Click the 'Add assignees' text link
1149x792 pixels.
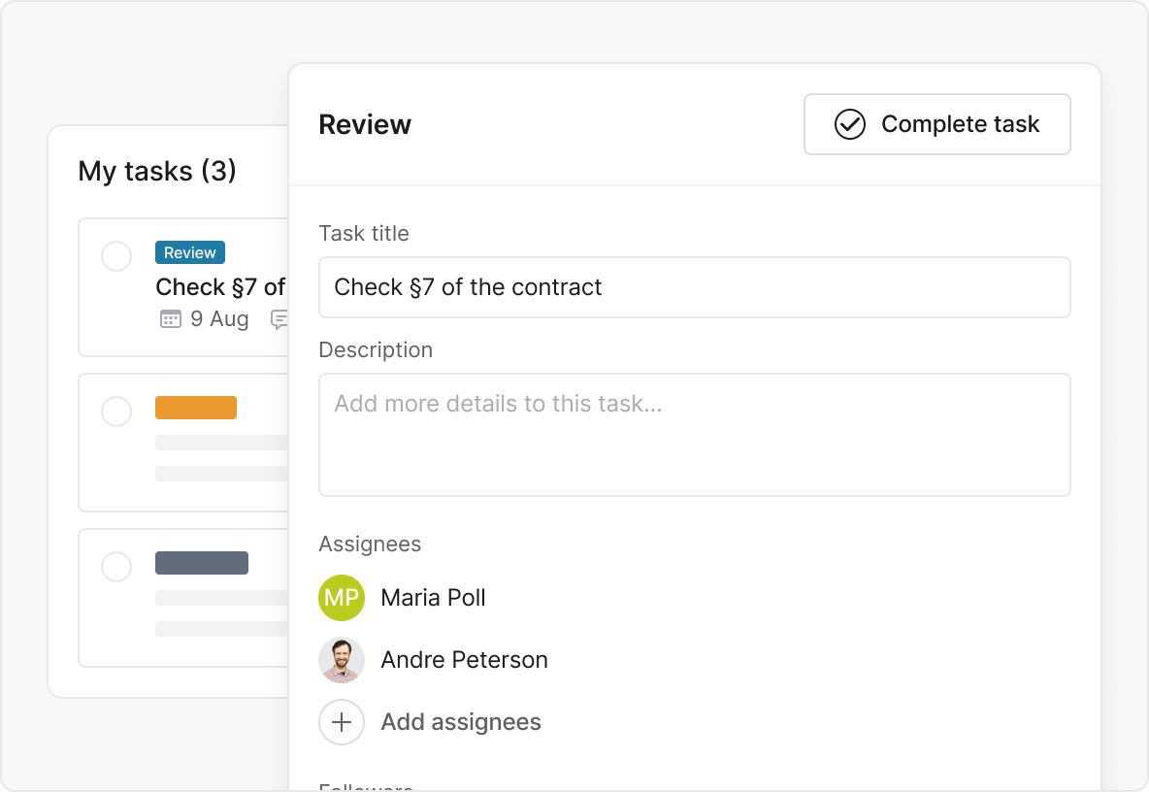pos(461,722)
